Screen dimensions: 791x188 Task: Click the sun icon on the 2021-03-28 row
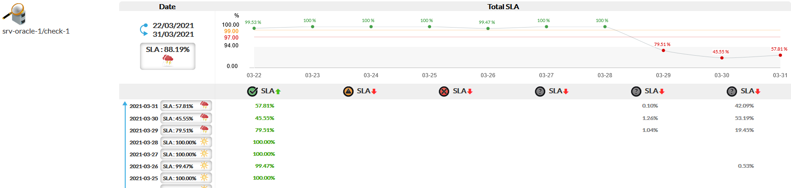[204, 142]
